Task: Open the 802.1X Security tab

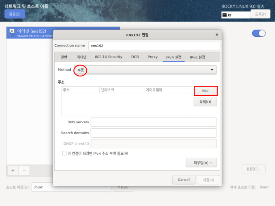Action: pyautogui.click(x=109, y=57)
